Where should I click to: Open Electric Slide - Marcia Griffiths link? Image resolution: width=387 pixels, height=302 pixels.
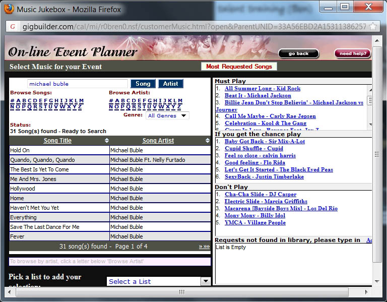[x=266, y=201]
